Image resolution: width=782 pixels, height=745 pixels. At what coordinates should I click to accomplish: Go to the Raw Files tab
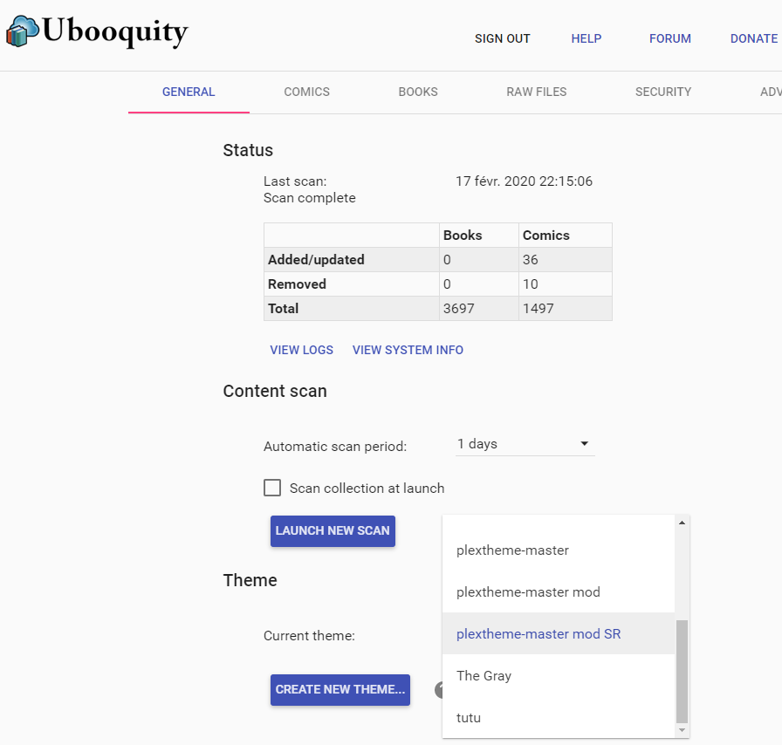click(x=537, y=92)
